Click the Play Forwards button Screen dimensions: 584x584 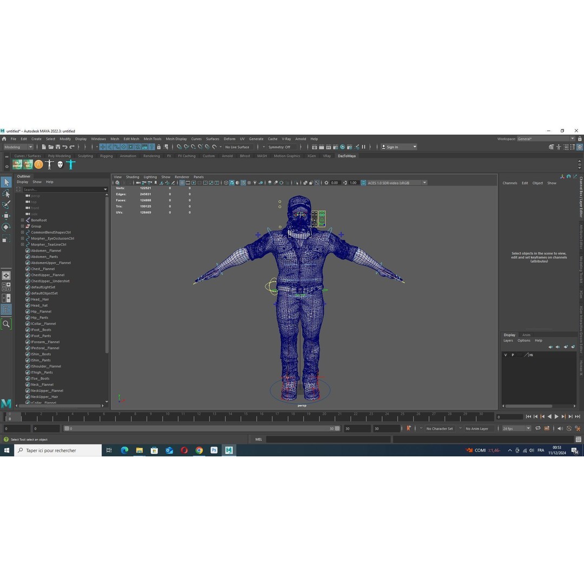556,417
